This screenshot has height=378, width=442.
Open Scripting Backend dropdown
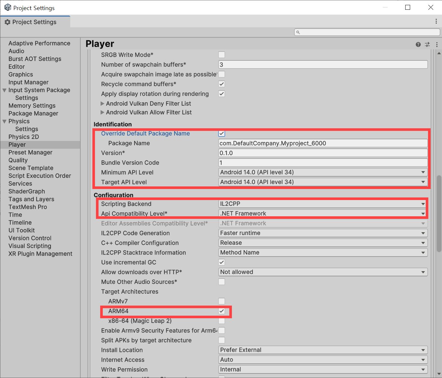click(323, 204)
